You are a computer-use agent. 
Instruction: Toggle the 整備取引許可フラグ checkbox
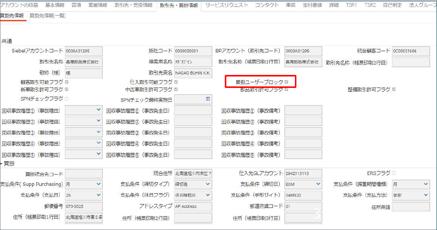click(x=394, y=90)
